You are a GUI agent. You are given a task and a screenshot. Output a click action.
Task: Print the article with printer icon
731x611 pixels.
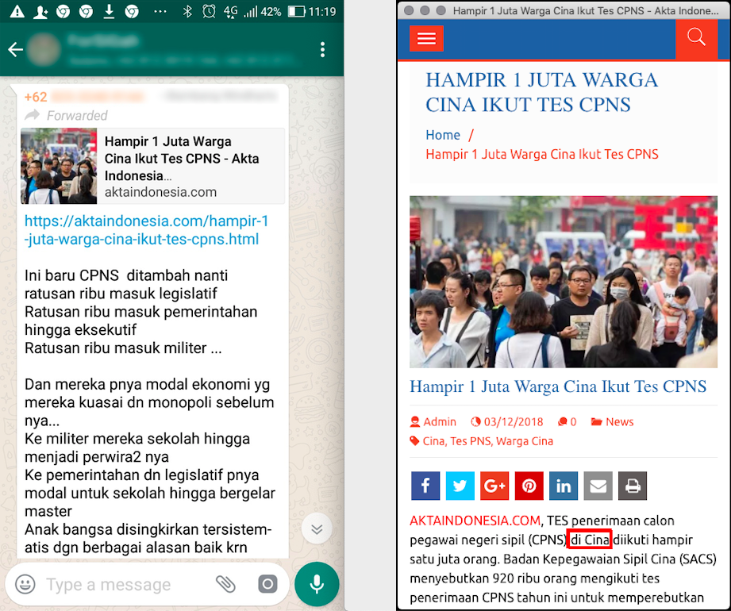[633, 486]
